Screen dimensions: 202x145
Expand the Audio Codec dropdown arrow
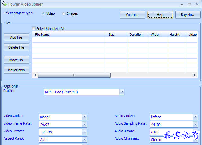(x=195, y=117)
